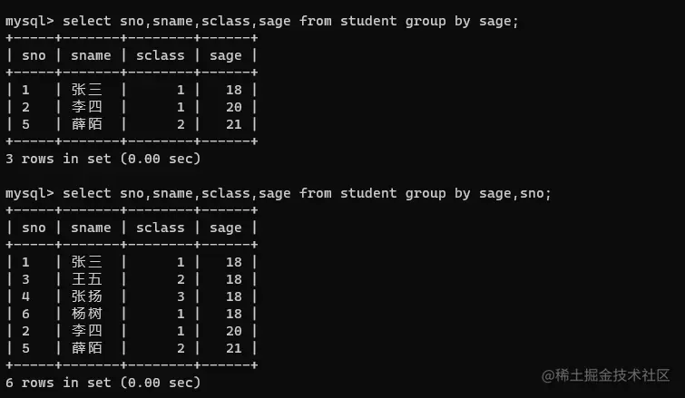685x398 pixels.
Task: Click 李四 in the second result table
Action: click(87, 331)
